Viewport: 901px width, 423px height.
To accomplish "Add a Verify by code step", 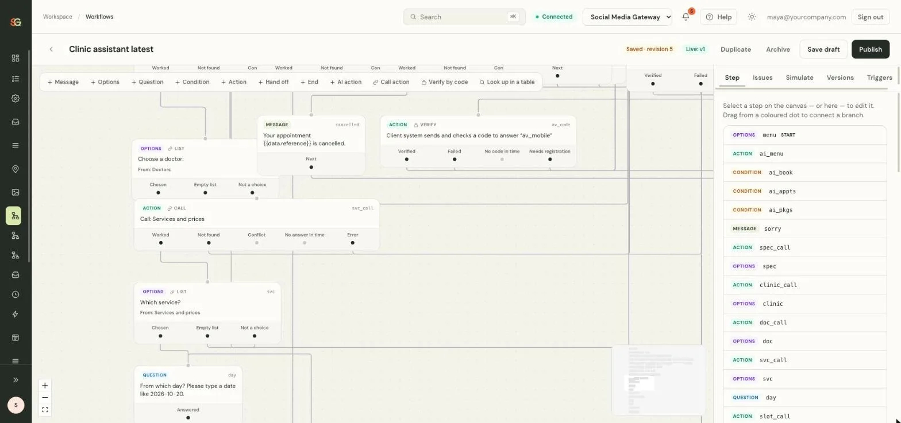I will (x=445, y=82).
